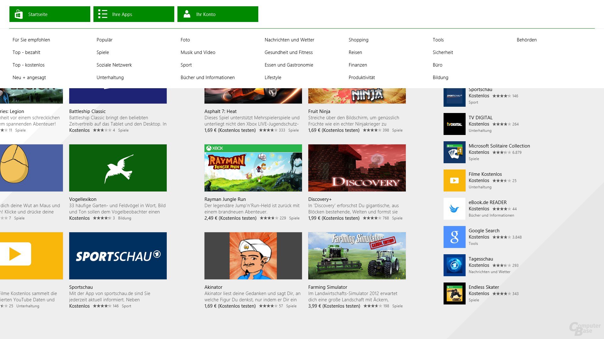Click the Sportschau icon in the side list
This screenshot has width=604, height=339.
(x=455, y=97)
